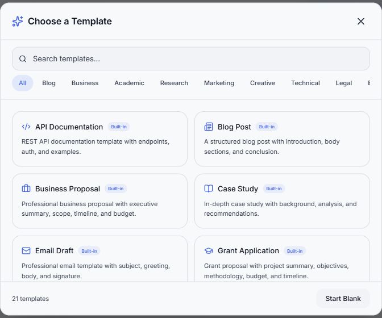Viewport: 382px width, 318px height.
Task: Click the Professional email template description
Action: (95, 271)
